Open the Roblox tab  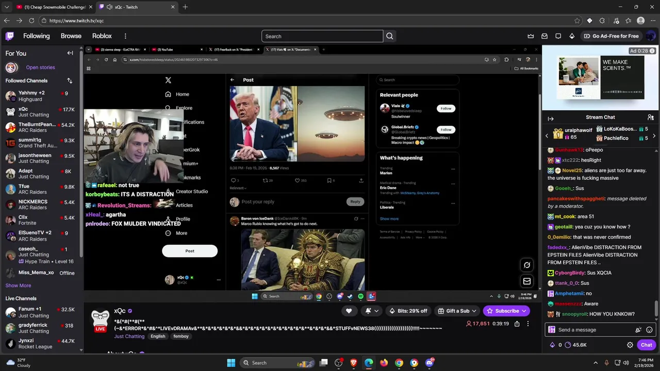point(102,36)
